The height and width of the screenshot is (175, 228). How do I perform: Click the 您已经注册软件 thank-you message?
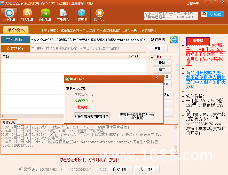tap(89, 160)
